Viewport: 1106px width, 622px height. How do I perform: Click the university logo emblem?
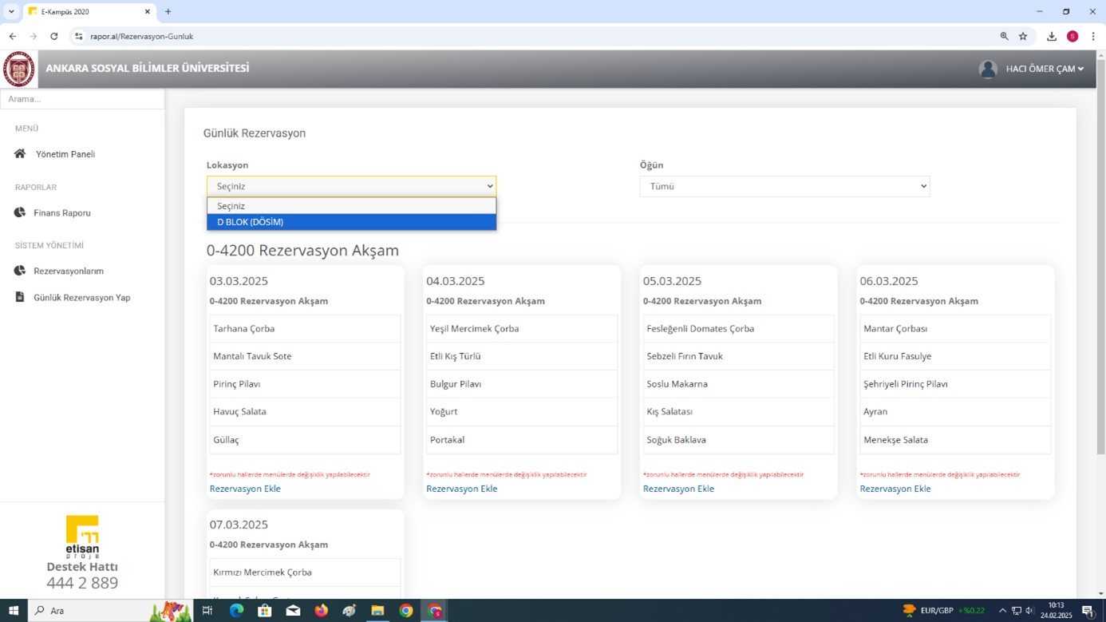point(18,69)
